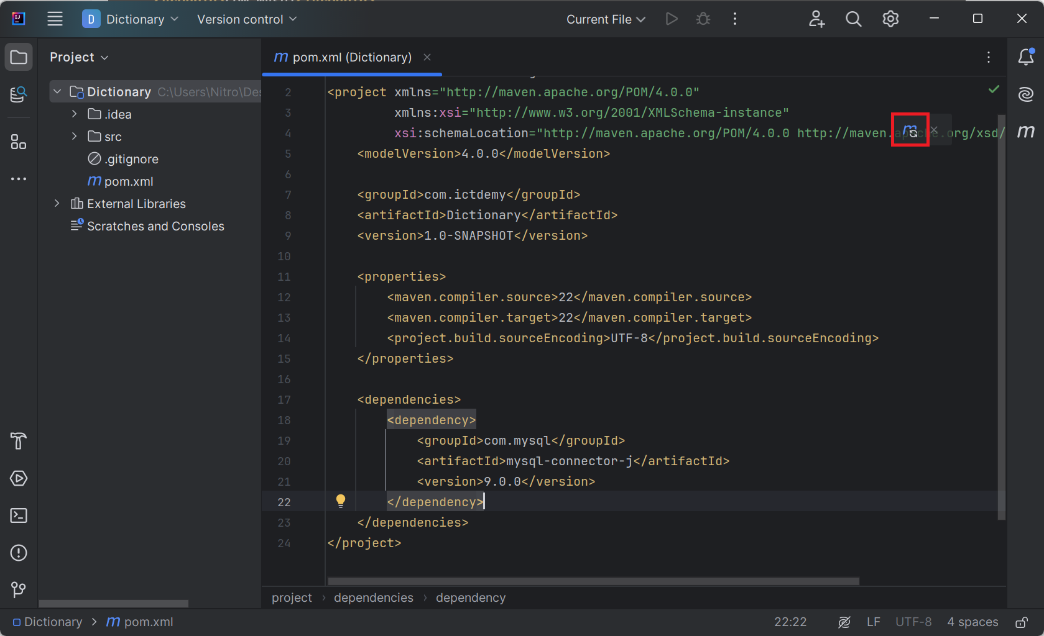Open the Structure tool window
The image size is (1044, 636).
(19, 142)
